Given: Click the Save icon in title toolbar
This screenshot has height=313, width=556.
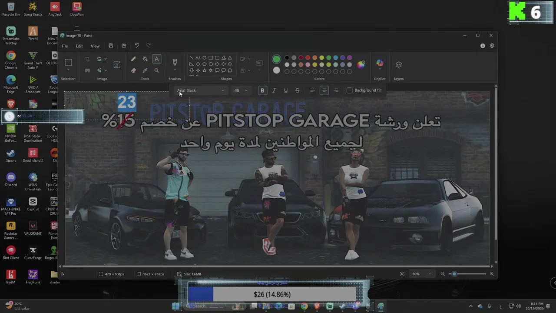Looking at the screenshot, I should coord(111,46).
